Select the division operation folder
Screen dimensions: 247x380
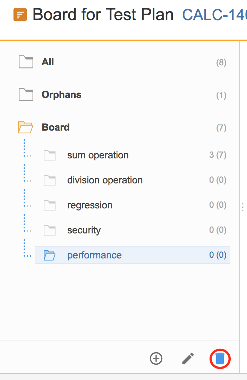pyautogui.click(x=105, y=180)
